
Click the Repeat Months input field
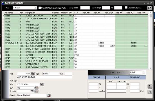[93, 91]
